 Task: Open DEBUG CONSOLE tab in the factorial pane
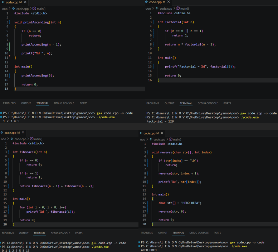208,103
